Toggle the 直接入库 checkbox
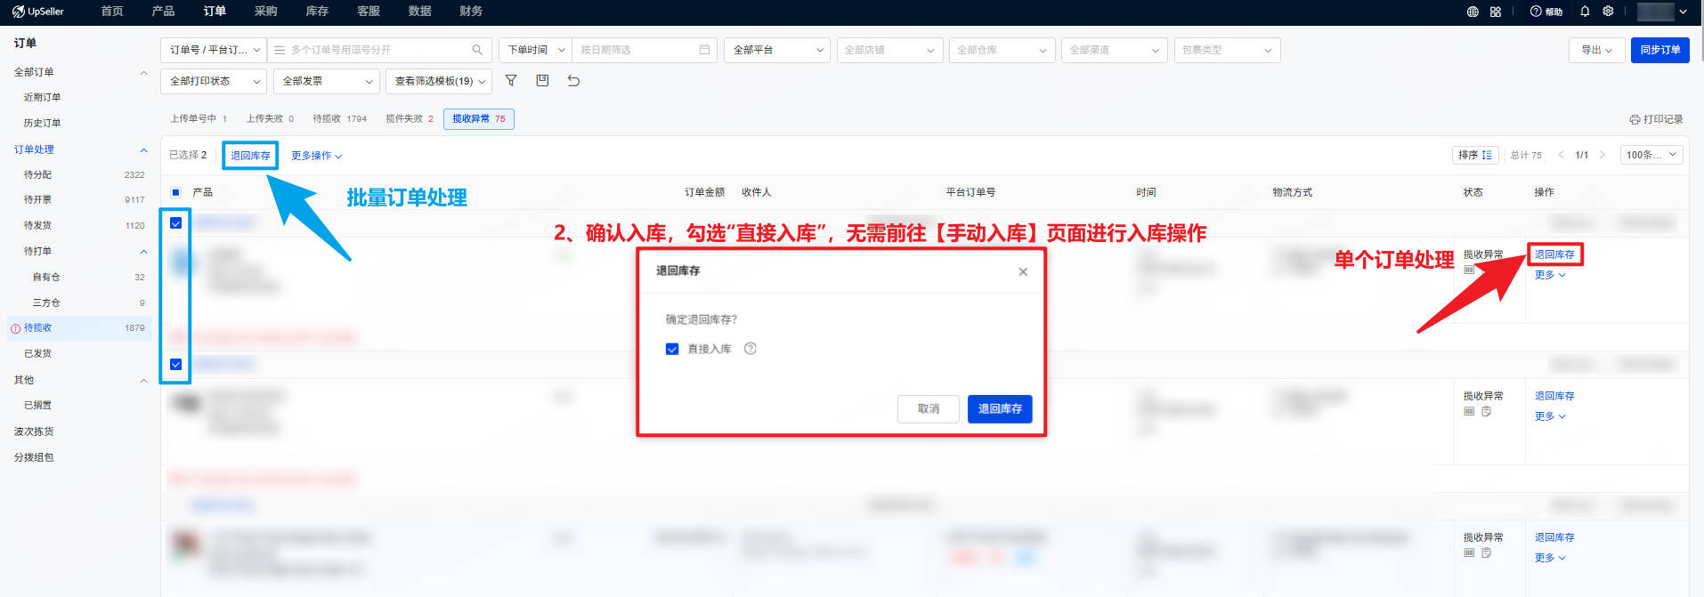Screen dimensions: 1704x597 click(x=672, y=349)
